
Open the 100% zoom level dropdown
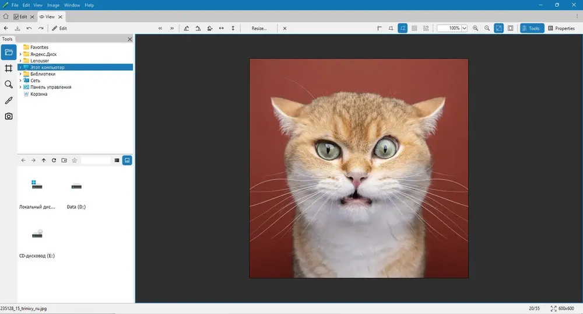pyautogui.click(x=465, y=28)
